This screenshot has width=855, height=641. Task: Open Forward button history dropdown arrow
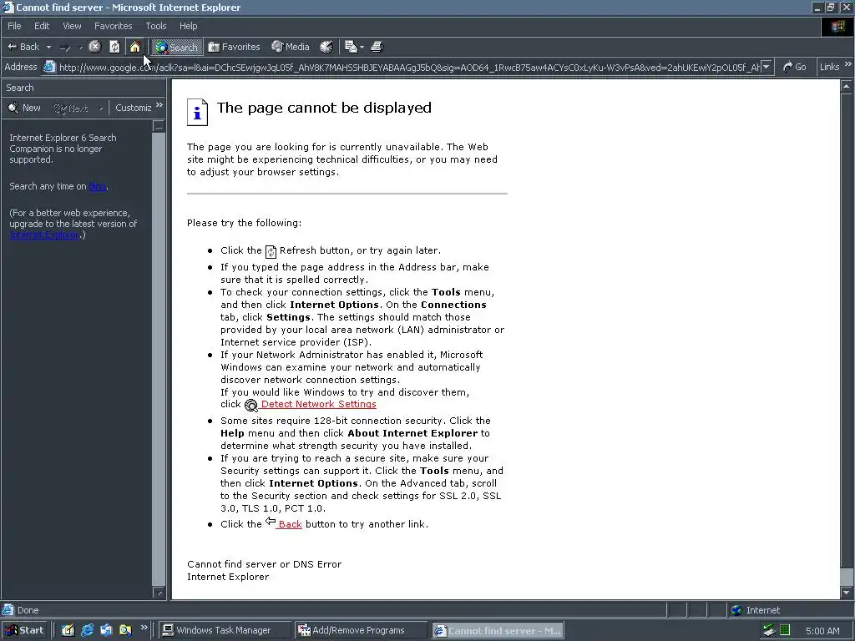[x=81, y=48]
